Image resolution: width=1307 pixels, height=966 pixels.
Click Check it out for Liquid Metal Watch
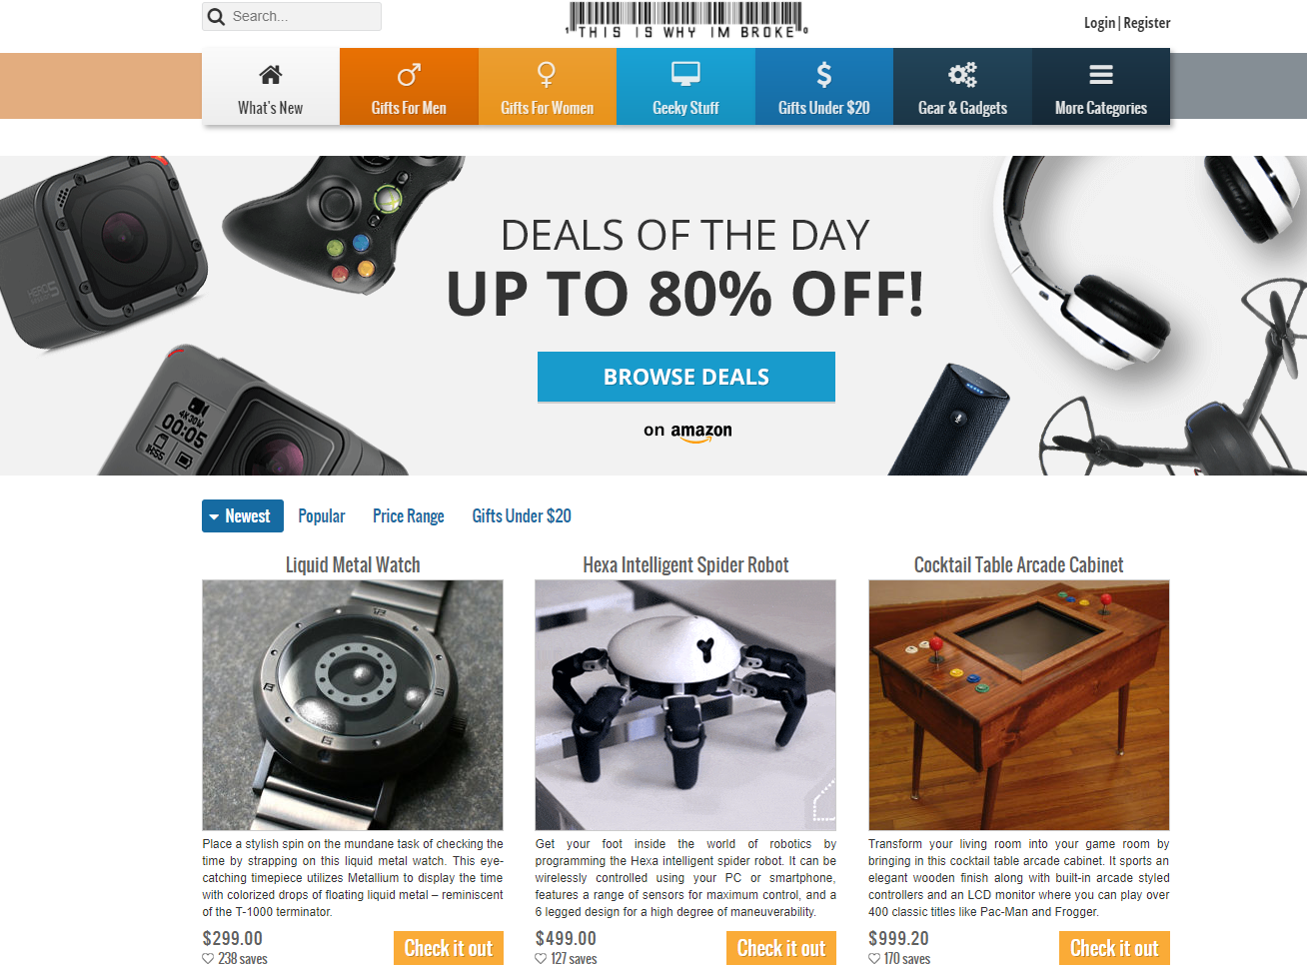coord(449,948)
